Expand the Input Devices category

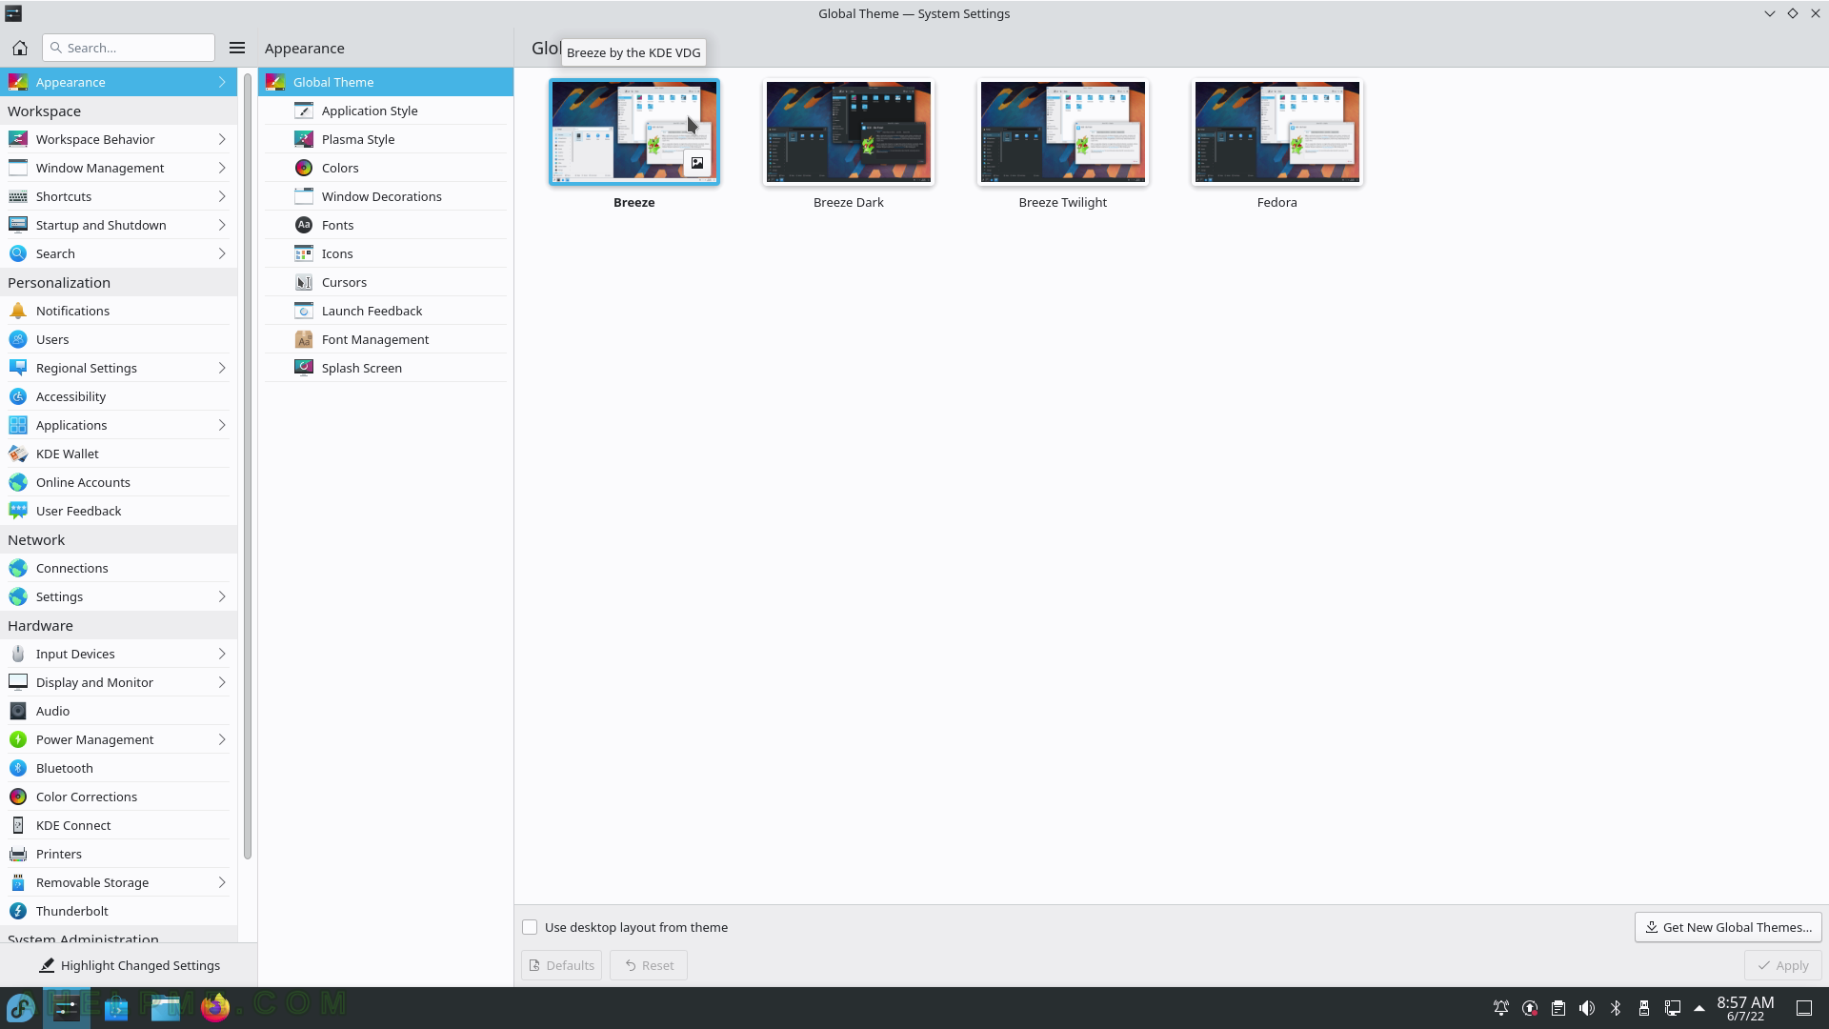tap(222, 654)
